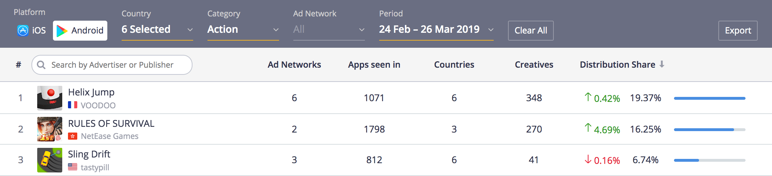Screen dimensions: 772x176
Task: Focus the Search by Advertiser or Publisher field
Action: [x=112, y=65]
